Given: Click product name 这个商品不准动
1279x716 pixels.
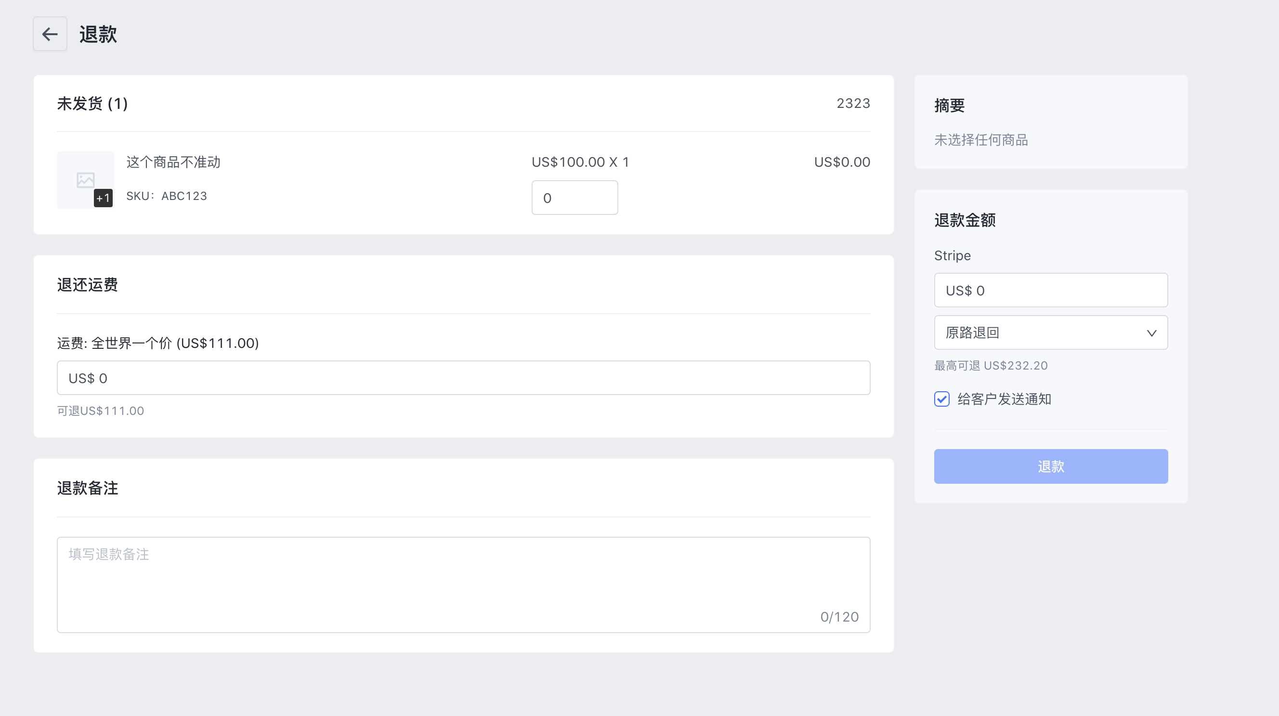Looking at the screenshot, I should coord(173,162).
